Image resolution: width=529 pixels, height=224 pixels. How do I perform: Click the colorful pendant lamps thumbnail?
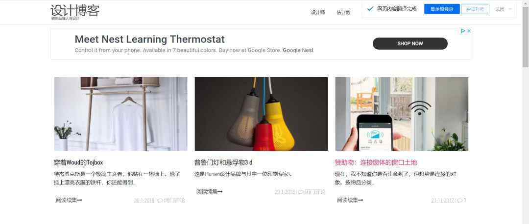coord(261,114)
